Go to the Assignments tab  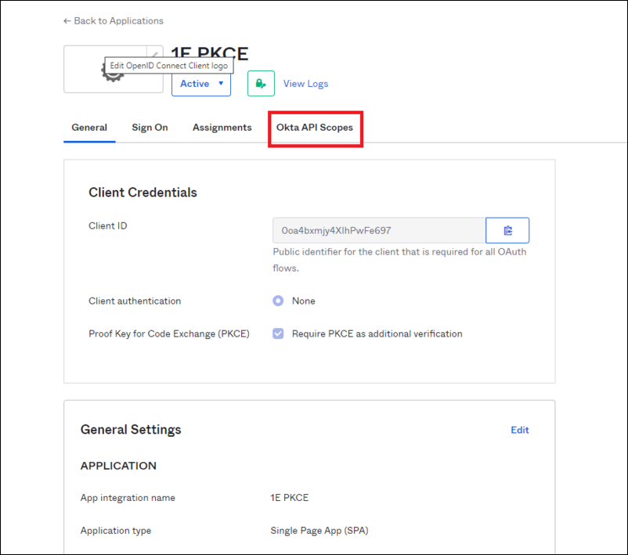pyautogui.click(x=222, y=128)
